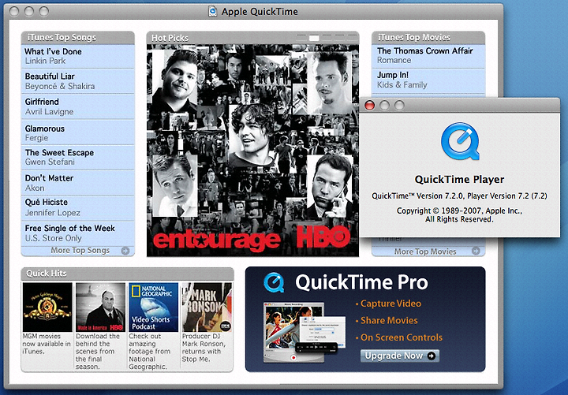Select the fourth Hot Picks page indicator
The width and height of the screenshot is (568, 395).
(339, 38)
